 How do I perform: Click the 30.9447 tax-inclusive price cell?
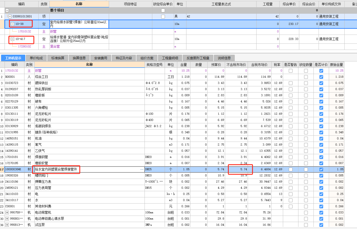(x=259, y=182)
